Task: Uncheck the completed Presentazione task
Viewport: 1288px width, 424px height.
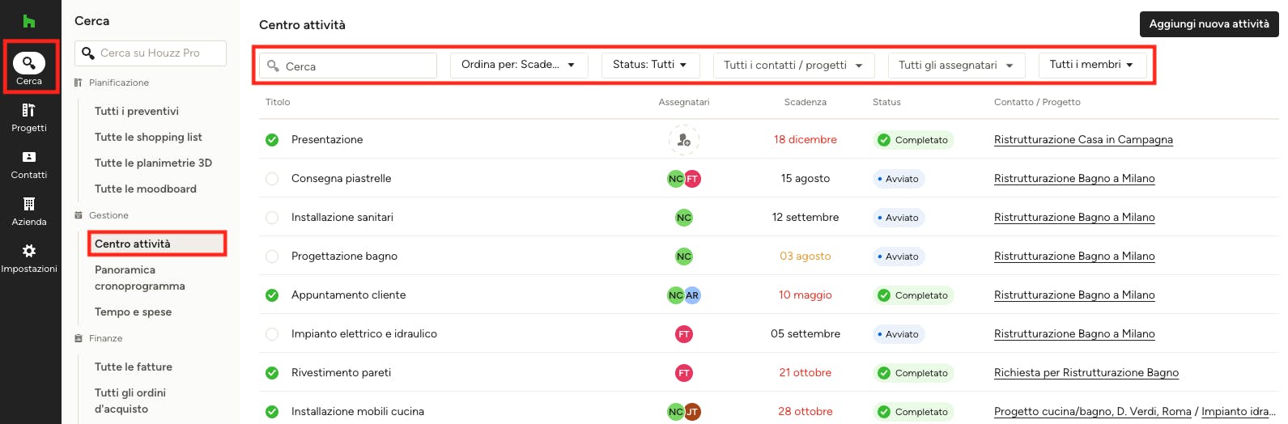Action: tap(272, 140)
